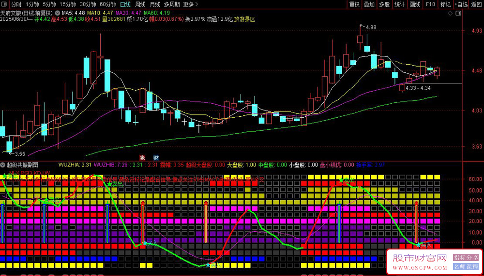This screenshot has height=276, width=484.
Task: Click the 盘小绩优: 0.00 value
Action: 337,165
